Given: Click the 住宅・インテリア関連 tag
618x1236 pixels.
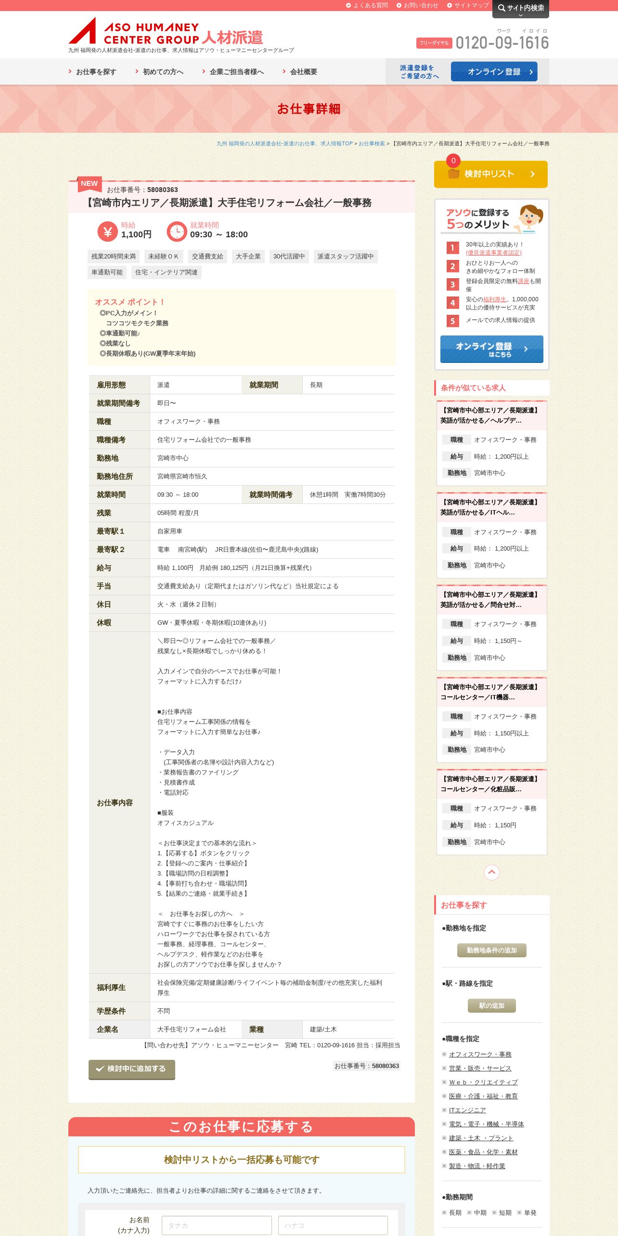Looking at the screenshot, I should [167, 272].
